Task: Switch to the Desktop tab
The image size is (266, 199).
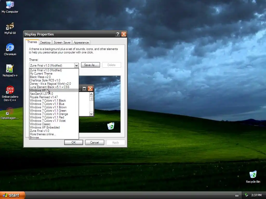Action: (x=45, y=42)
